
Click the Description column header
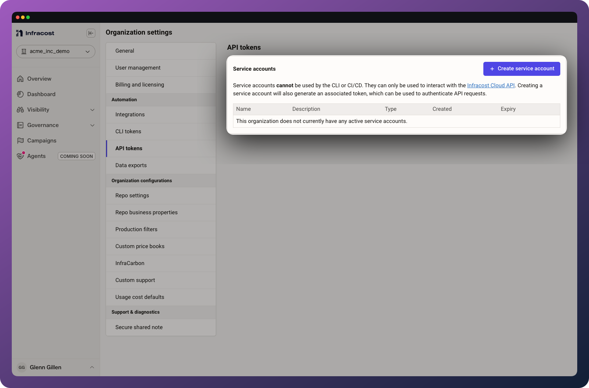point(306,109)
